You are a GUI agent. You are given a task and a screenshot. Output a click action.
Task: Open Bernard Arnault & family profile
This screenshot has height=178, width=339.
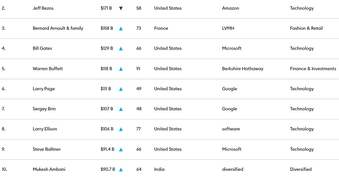tap(58, 28)
